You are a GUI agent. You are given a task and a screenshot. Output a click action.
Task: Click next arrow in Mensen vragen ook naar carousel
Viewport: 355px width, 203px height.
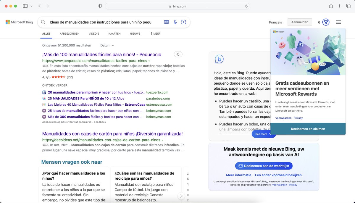click(181, 196)
